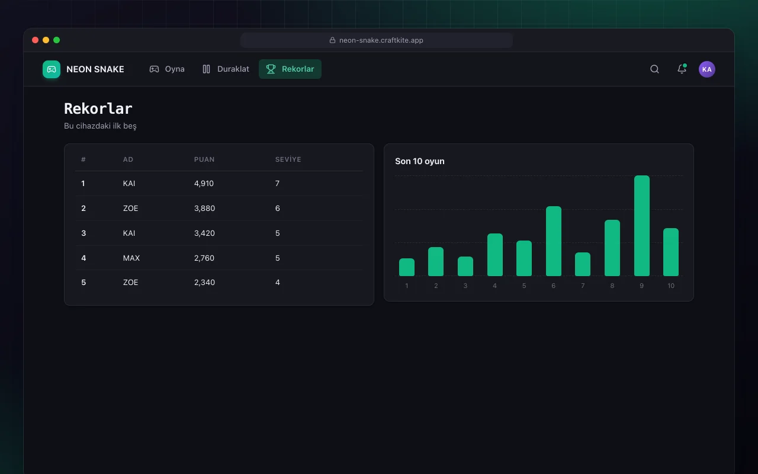Click the chart bar for game 4
Screen dimensions: 758x474
tap(495, 255)
